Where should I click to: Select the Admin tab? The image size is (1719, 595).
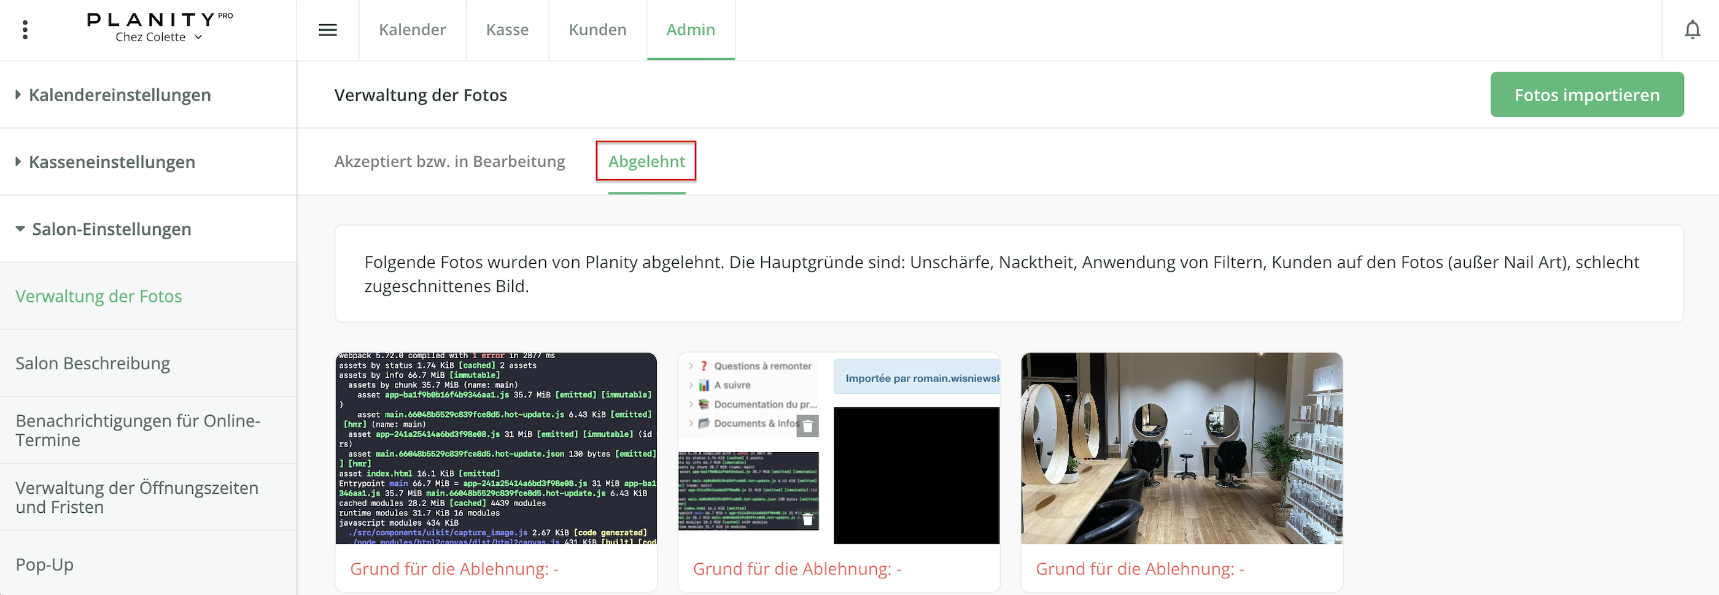(x=690, y=30)
